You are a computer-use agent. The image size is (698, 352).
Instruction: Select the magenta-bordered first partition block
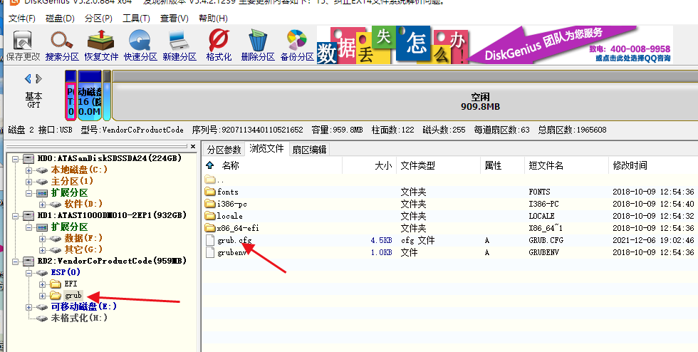click(71, 100)
